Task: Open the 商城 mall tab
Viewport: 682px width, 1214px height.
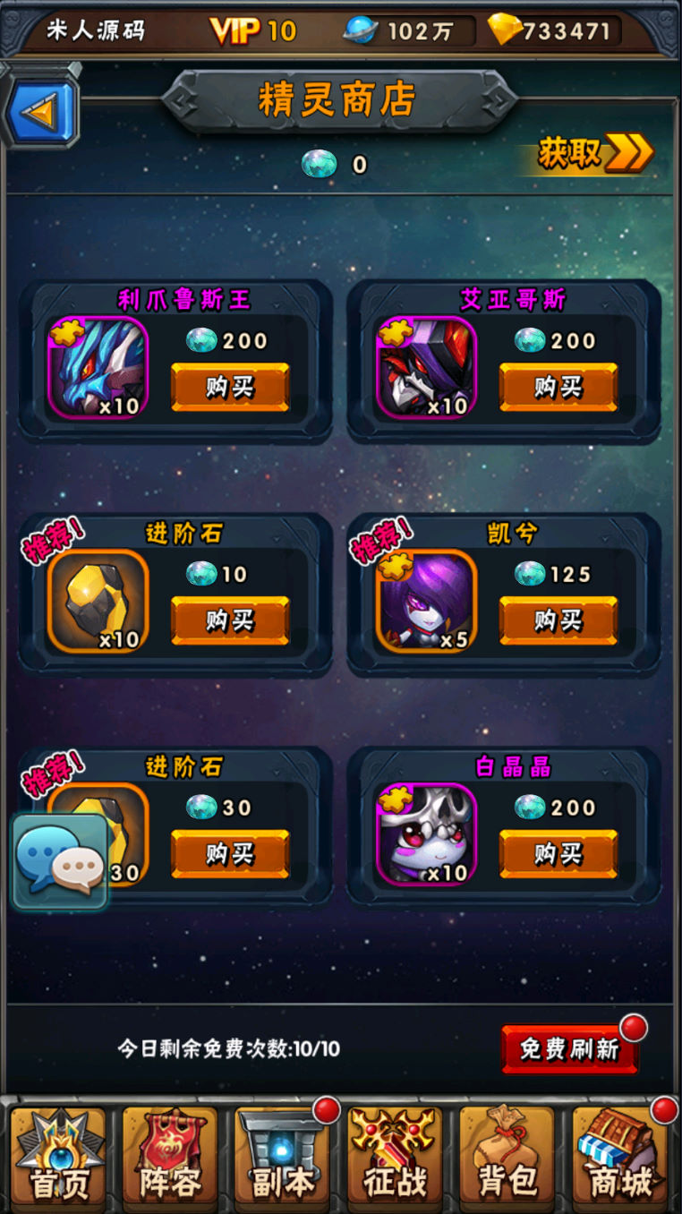Action: coord(620,1154)
